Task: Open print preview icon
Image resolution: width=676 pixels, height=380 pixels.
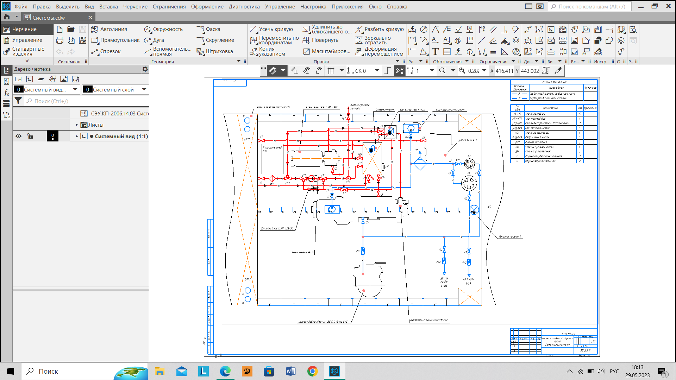Action: click(x=71, y=40)
